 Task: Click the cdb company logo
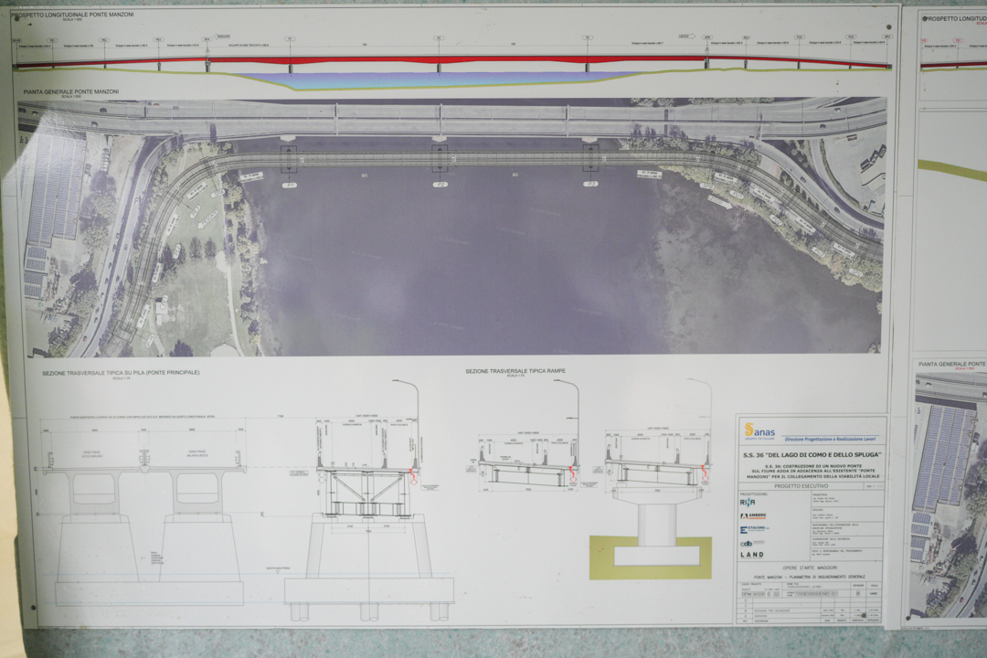[x=746, y=543]
